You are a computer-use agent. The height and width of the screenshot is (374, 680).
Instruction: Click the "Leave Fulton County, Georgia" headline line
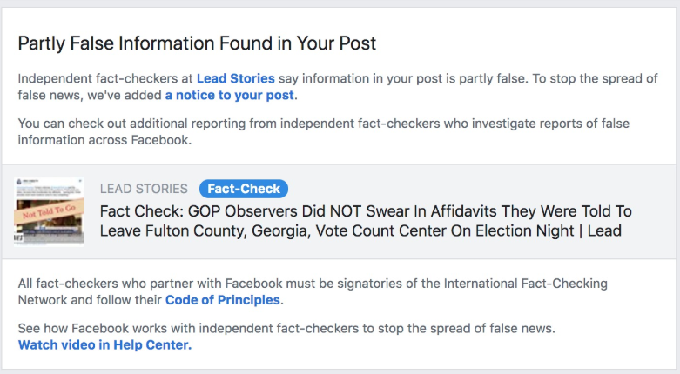360,230
